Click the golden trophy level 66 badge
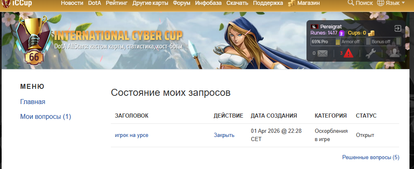 34,41
